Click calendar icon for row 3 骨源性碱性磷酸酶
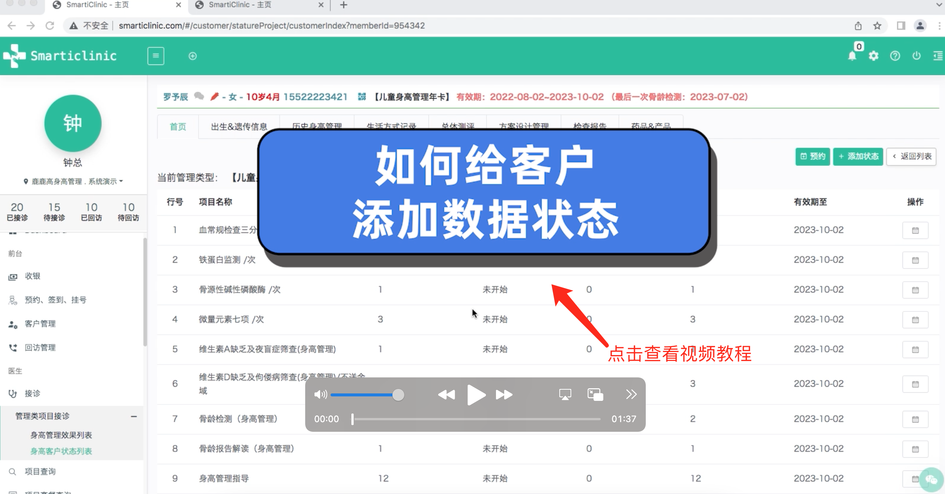 point(915,290)
